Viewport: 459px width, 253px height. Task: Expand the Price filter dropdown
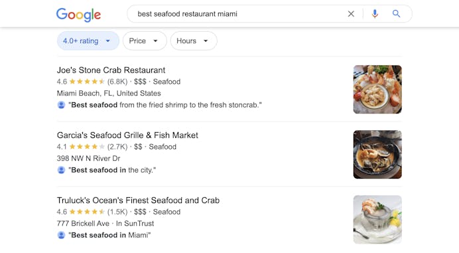pos(145,41)
